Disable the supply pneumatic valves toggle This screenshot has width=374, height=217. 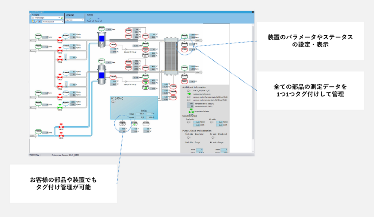189,94
